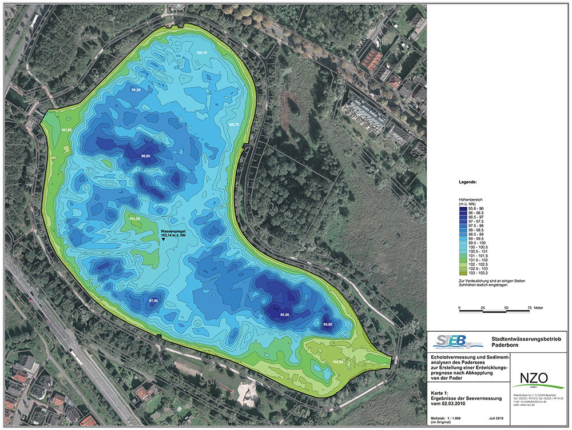Viewport: 572px width, 430px height.
Task: Select the 95.8 - 96 legend color swatch
Action: (x=463, y=209)
